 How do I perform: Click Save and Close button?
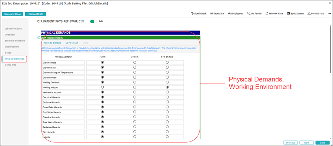13,14
